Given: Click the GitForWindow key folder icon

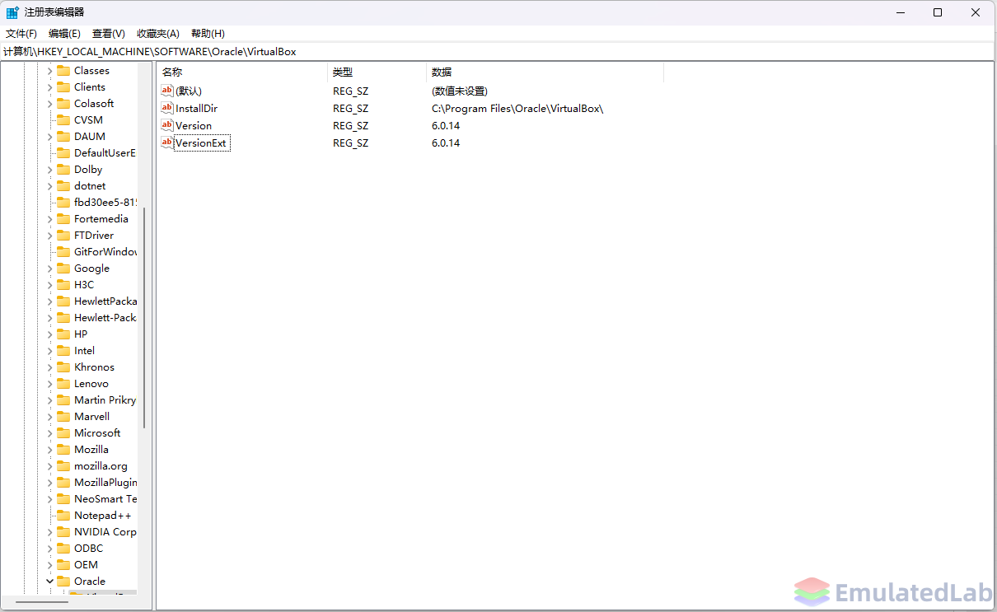Looking at the screenshot, I should coord(63,252).
